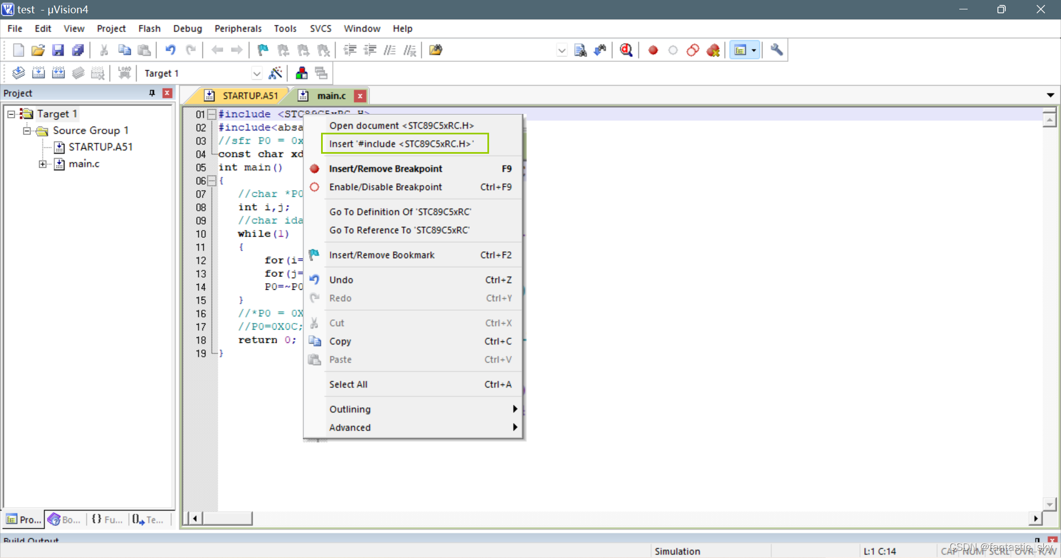Choose Select All from context menu
Screen dimensions: 1061x558
click(x=413, y=384)
